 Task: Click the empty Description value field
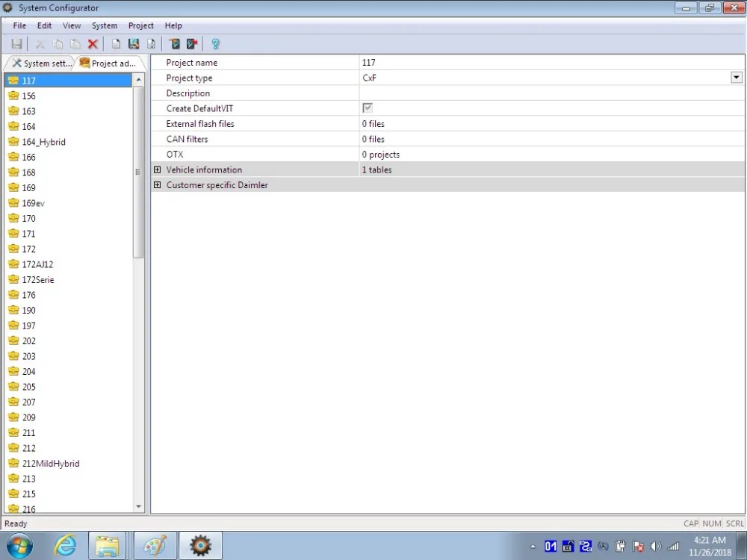tap(552, 93)
